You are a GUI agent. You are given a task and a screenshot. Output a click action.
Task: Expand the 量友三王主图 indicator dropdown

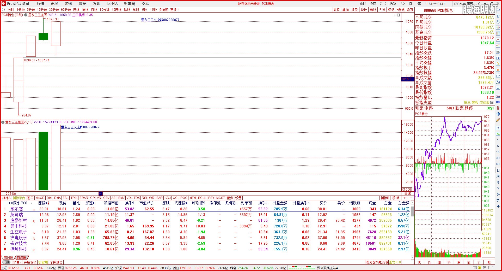pyautogui.click(x=26, y=15)
